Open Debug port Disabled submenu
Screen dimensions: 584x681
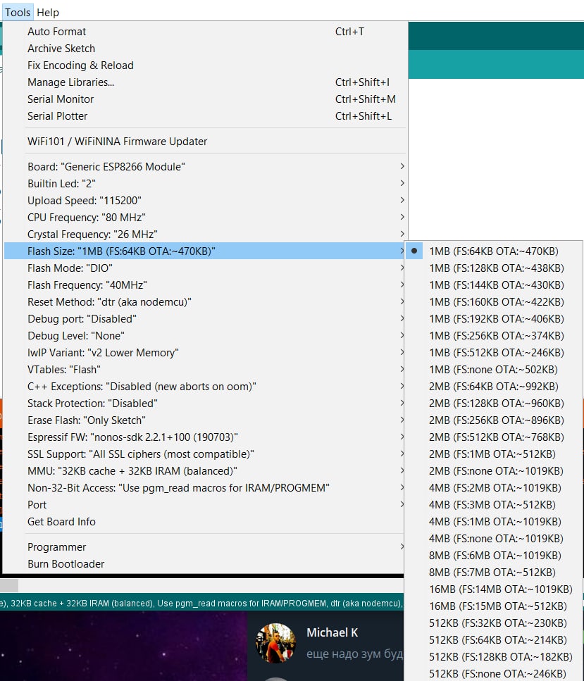204,319
